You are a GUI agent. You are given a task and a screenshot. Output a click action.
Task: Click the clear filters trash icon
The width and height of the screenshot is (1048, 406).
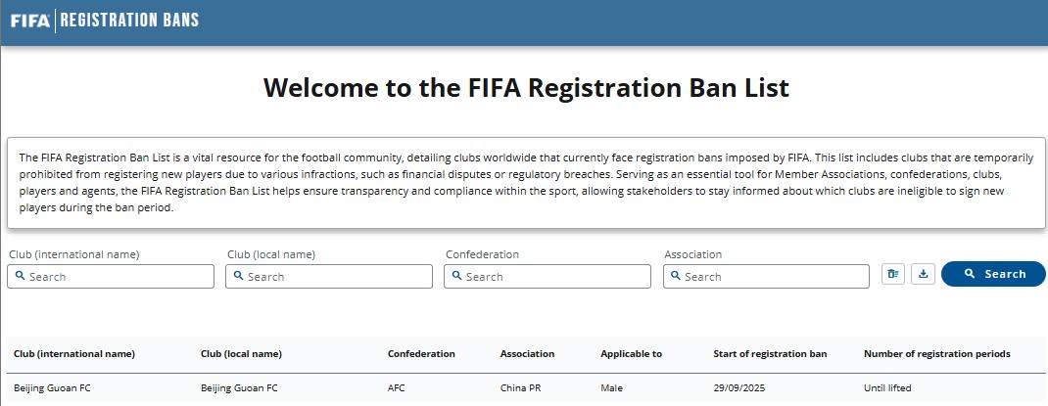point(892,275)
